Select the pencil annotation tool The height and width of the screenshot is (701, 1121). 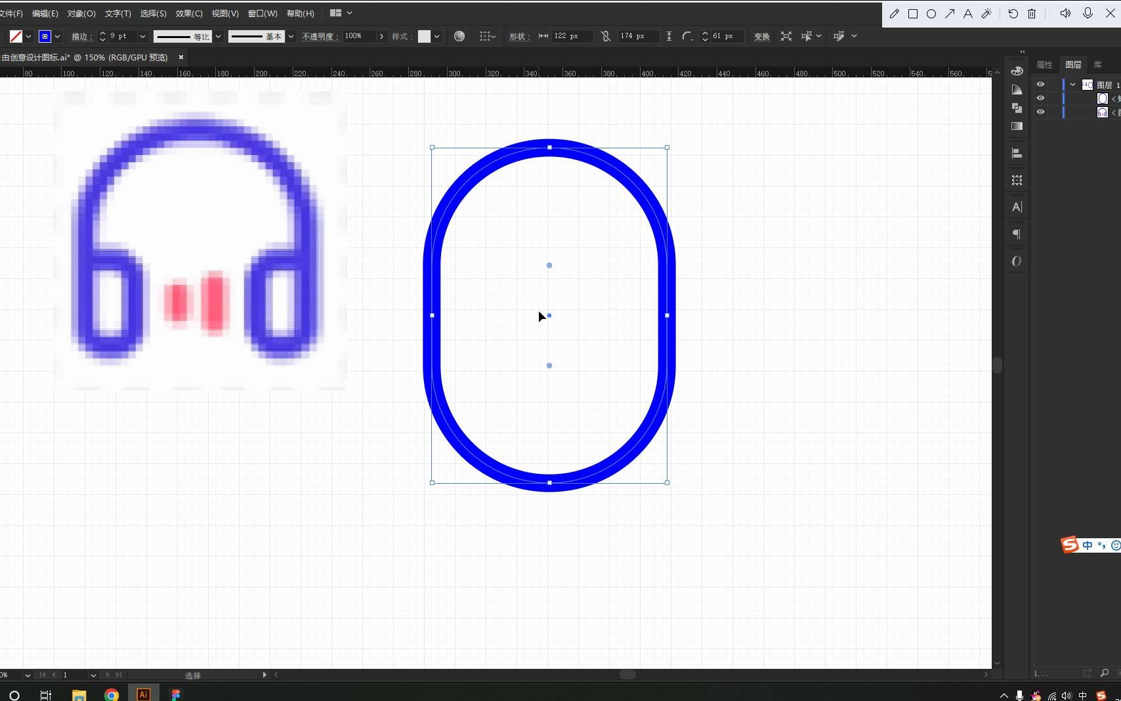point(894,13)
